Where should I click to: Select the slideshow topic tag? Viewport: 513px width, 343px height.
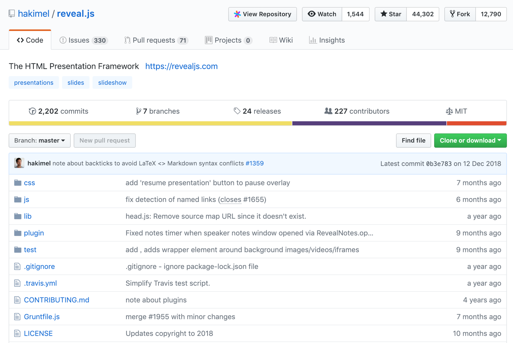(x=112, y=83)
